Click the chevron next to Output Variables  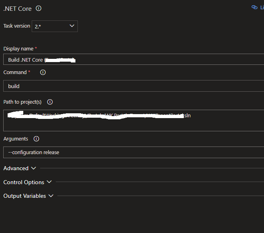click(x=51, y=196)
